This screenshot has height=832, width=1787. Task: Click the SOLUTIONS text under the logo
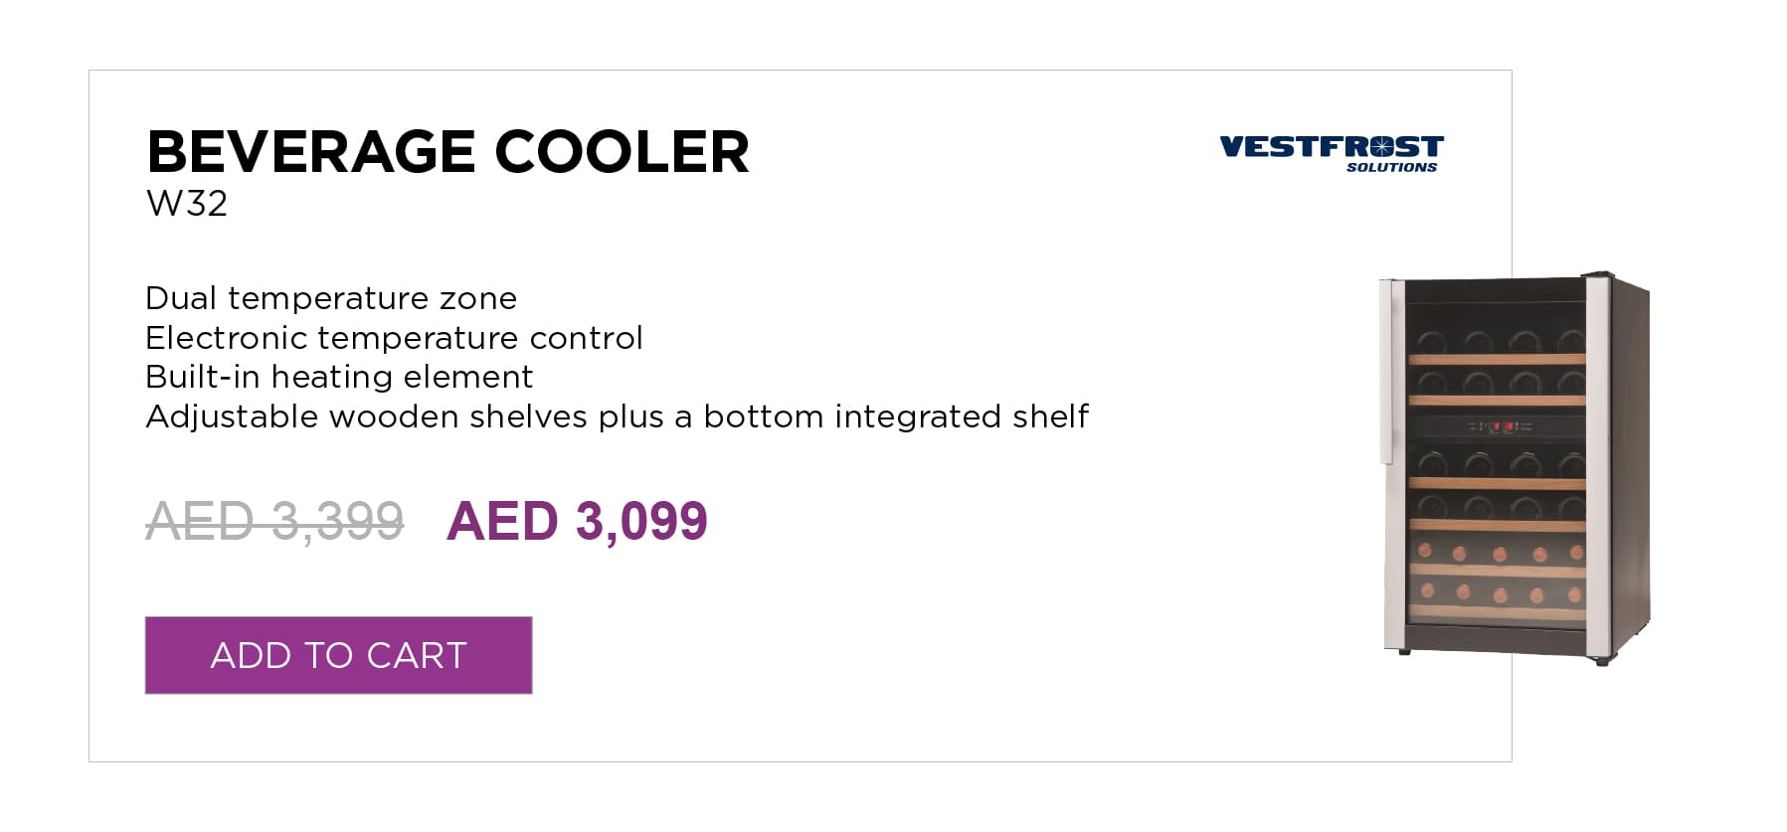tap(1392, 168)
